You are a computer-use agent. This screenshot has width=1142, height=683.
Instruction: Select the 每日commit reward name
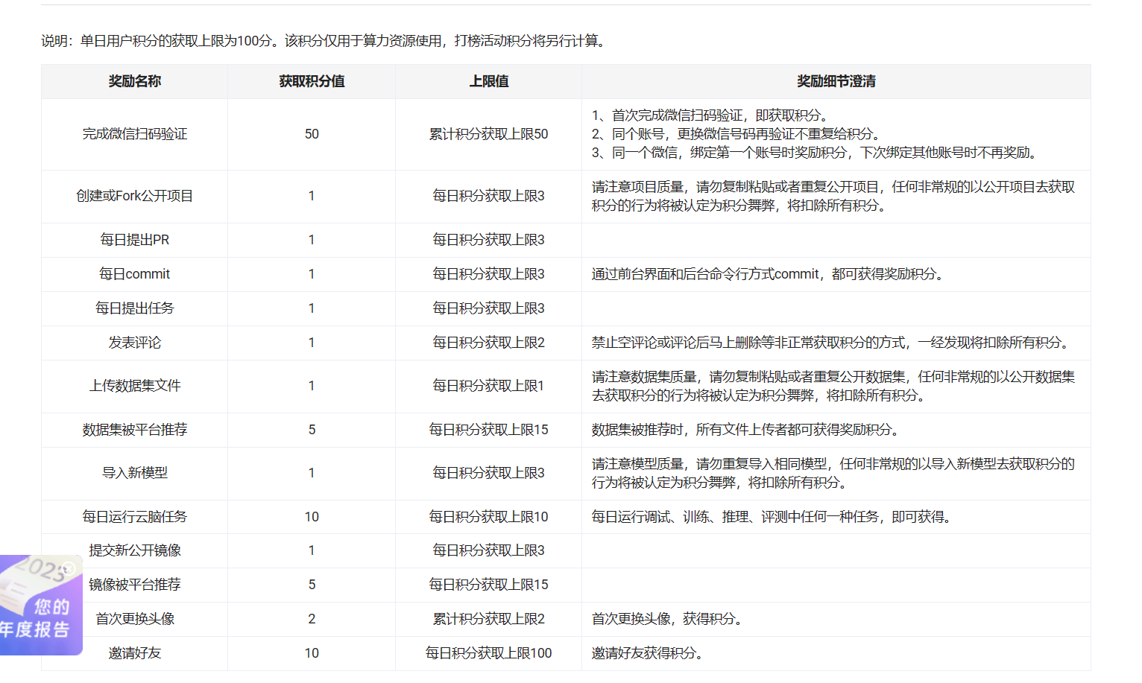(x=135, y=274)
